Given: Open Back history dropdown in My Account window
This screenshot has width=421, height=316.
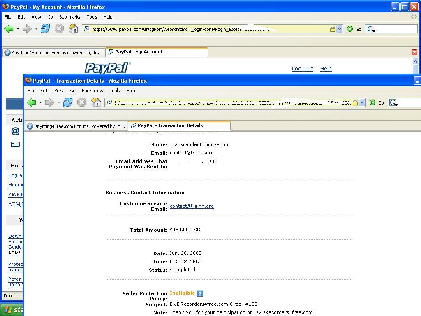Looking at the screenshot, I should click(18, 29).
